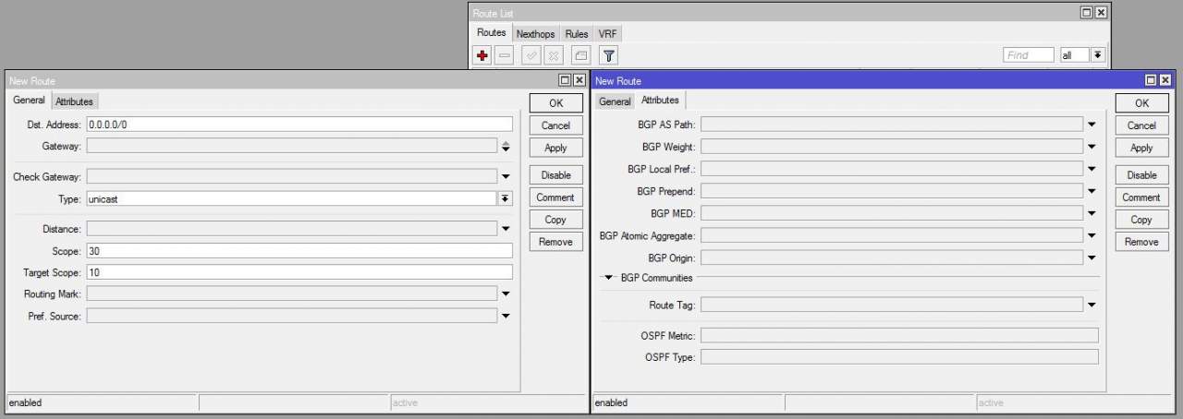This screenshot has height=419, width=1183.
Task: Expand the Routing Mark arrow
Action: click(506, 294)
